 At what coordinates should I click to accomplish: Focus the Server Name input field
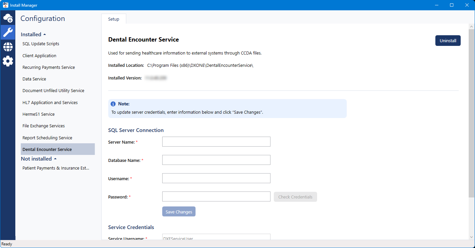click(216, 142)
